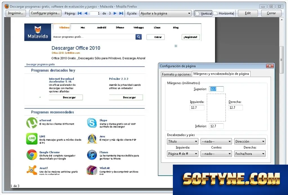Click the search magnifier icon on Malavida
The width and height of the screenshot is (288, 195).
[x=139, y=37]
